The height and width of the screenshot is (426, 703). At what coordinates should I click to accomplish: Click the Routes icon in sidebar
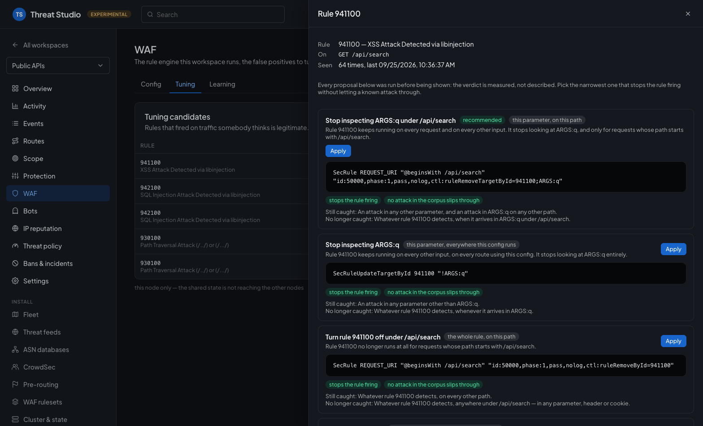(x=15, y=141)
